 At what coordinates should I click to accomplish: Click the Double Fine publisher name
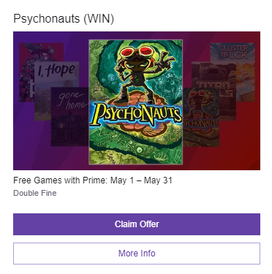[x=35, y=193]
